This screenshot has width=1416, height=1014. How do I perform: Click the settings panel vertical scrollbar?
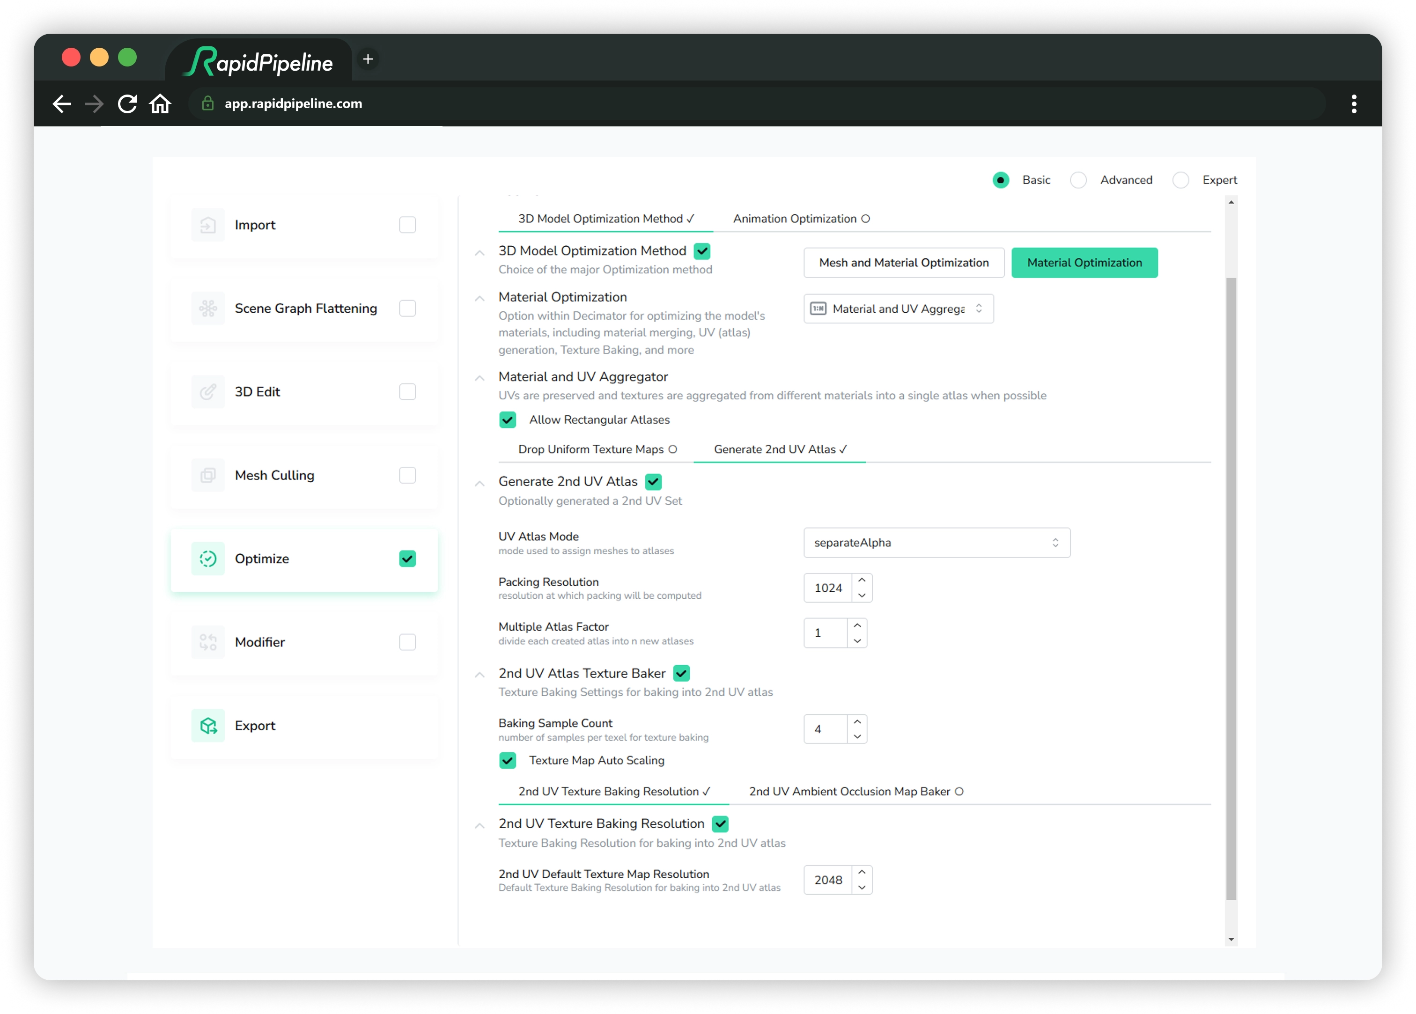pyautogui.click(x=1231, y=589)
